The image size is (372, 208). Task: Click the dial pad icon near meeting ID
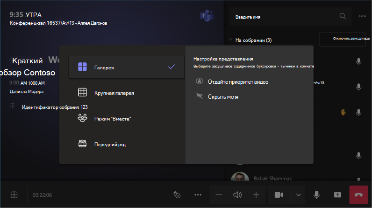coord(12,106)
